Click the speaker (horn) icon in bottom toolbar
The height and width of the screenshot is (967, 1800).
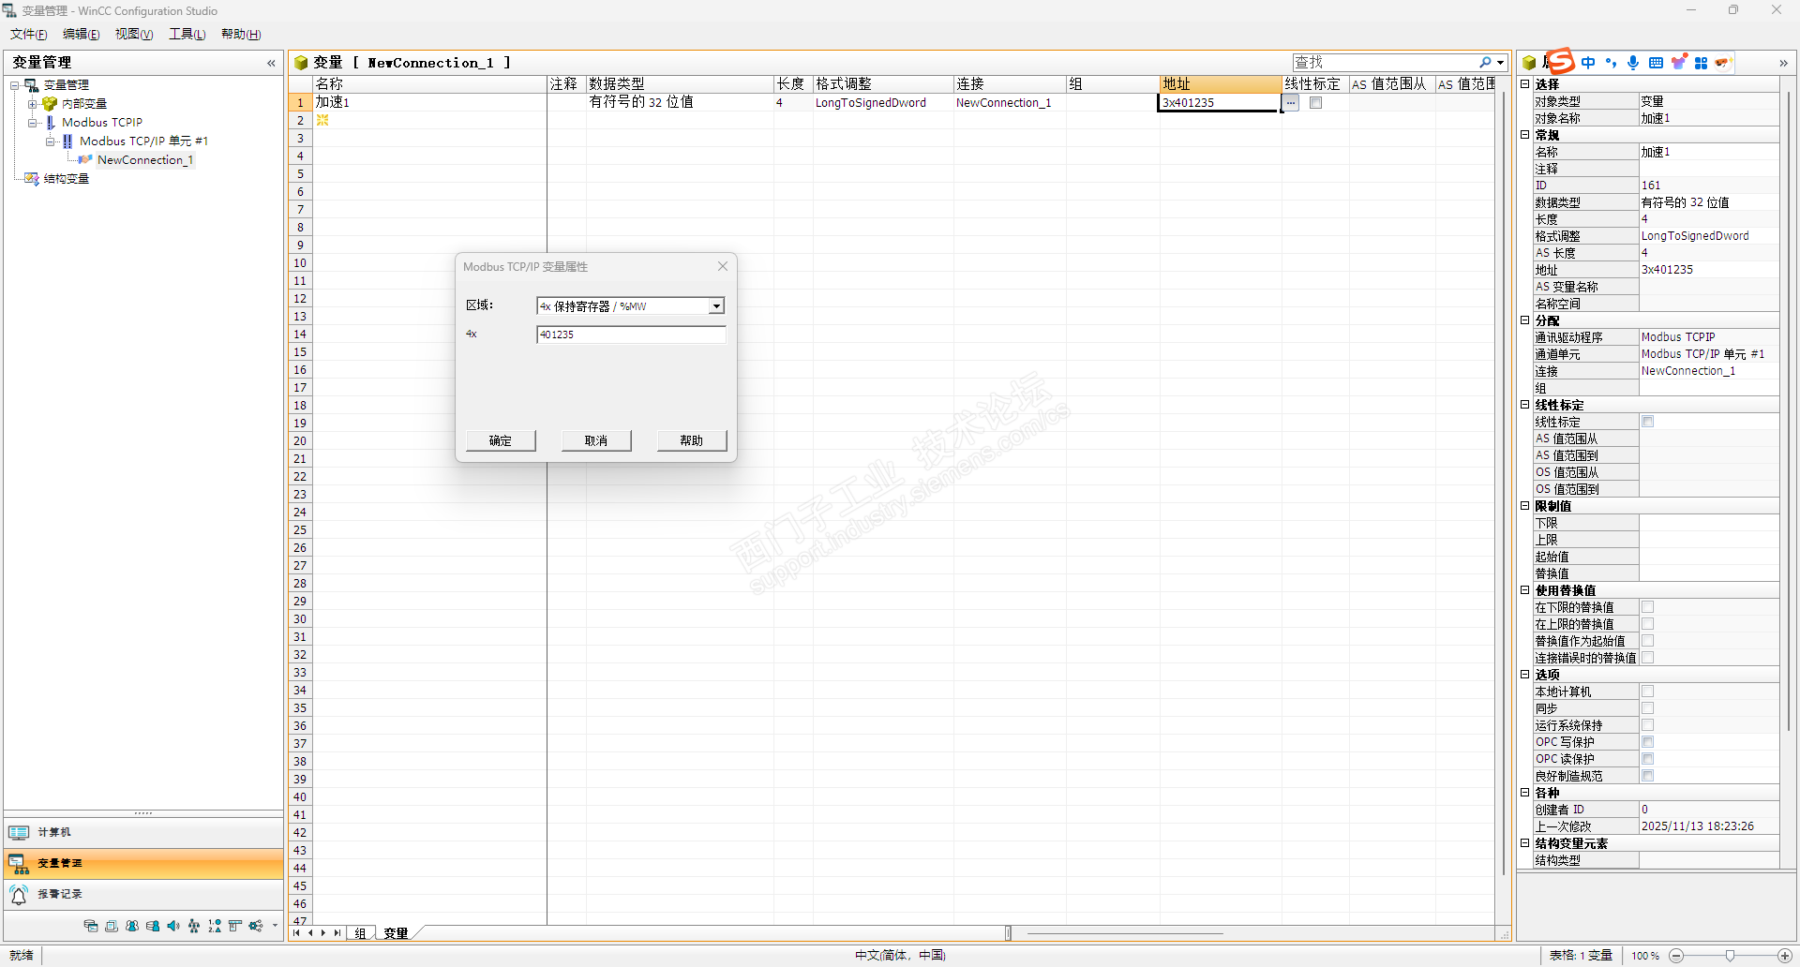pyautogui.click(x=173, y=926)
